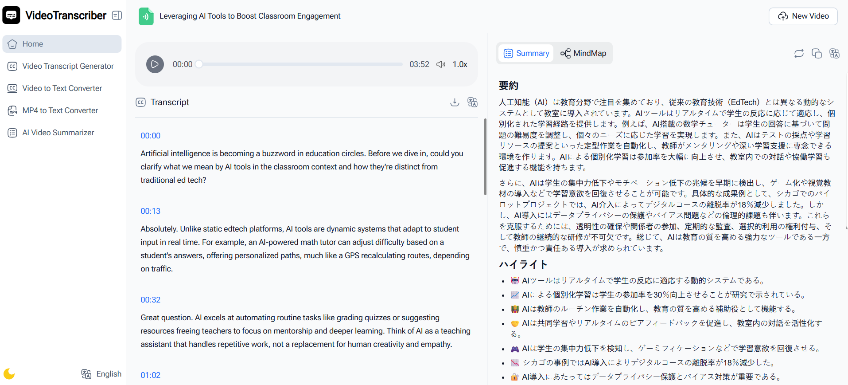Collapse the sidebar with the panel icon
Viewport: 848px width, 385px height.
pos(117,16)
